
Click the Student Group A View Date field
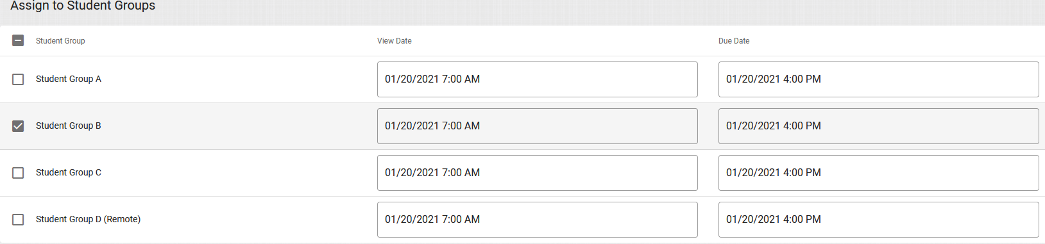tap(537, 79)
